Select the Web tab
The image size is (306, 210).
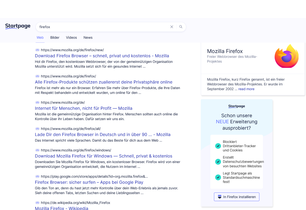point(40,37)
